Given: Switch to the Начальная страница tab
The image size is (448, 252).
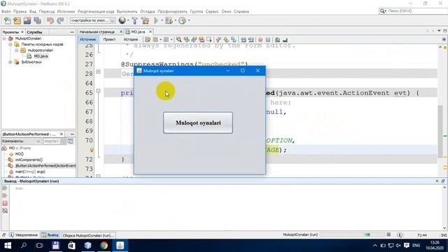Looking at the screenshot, I should coord(97,31).
